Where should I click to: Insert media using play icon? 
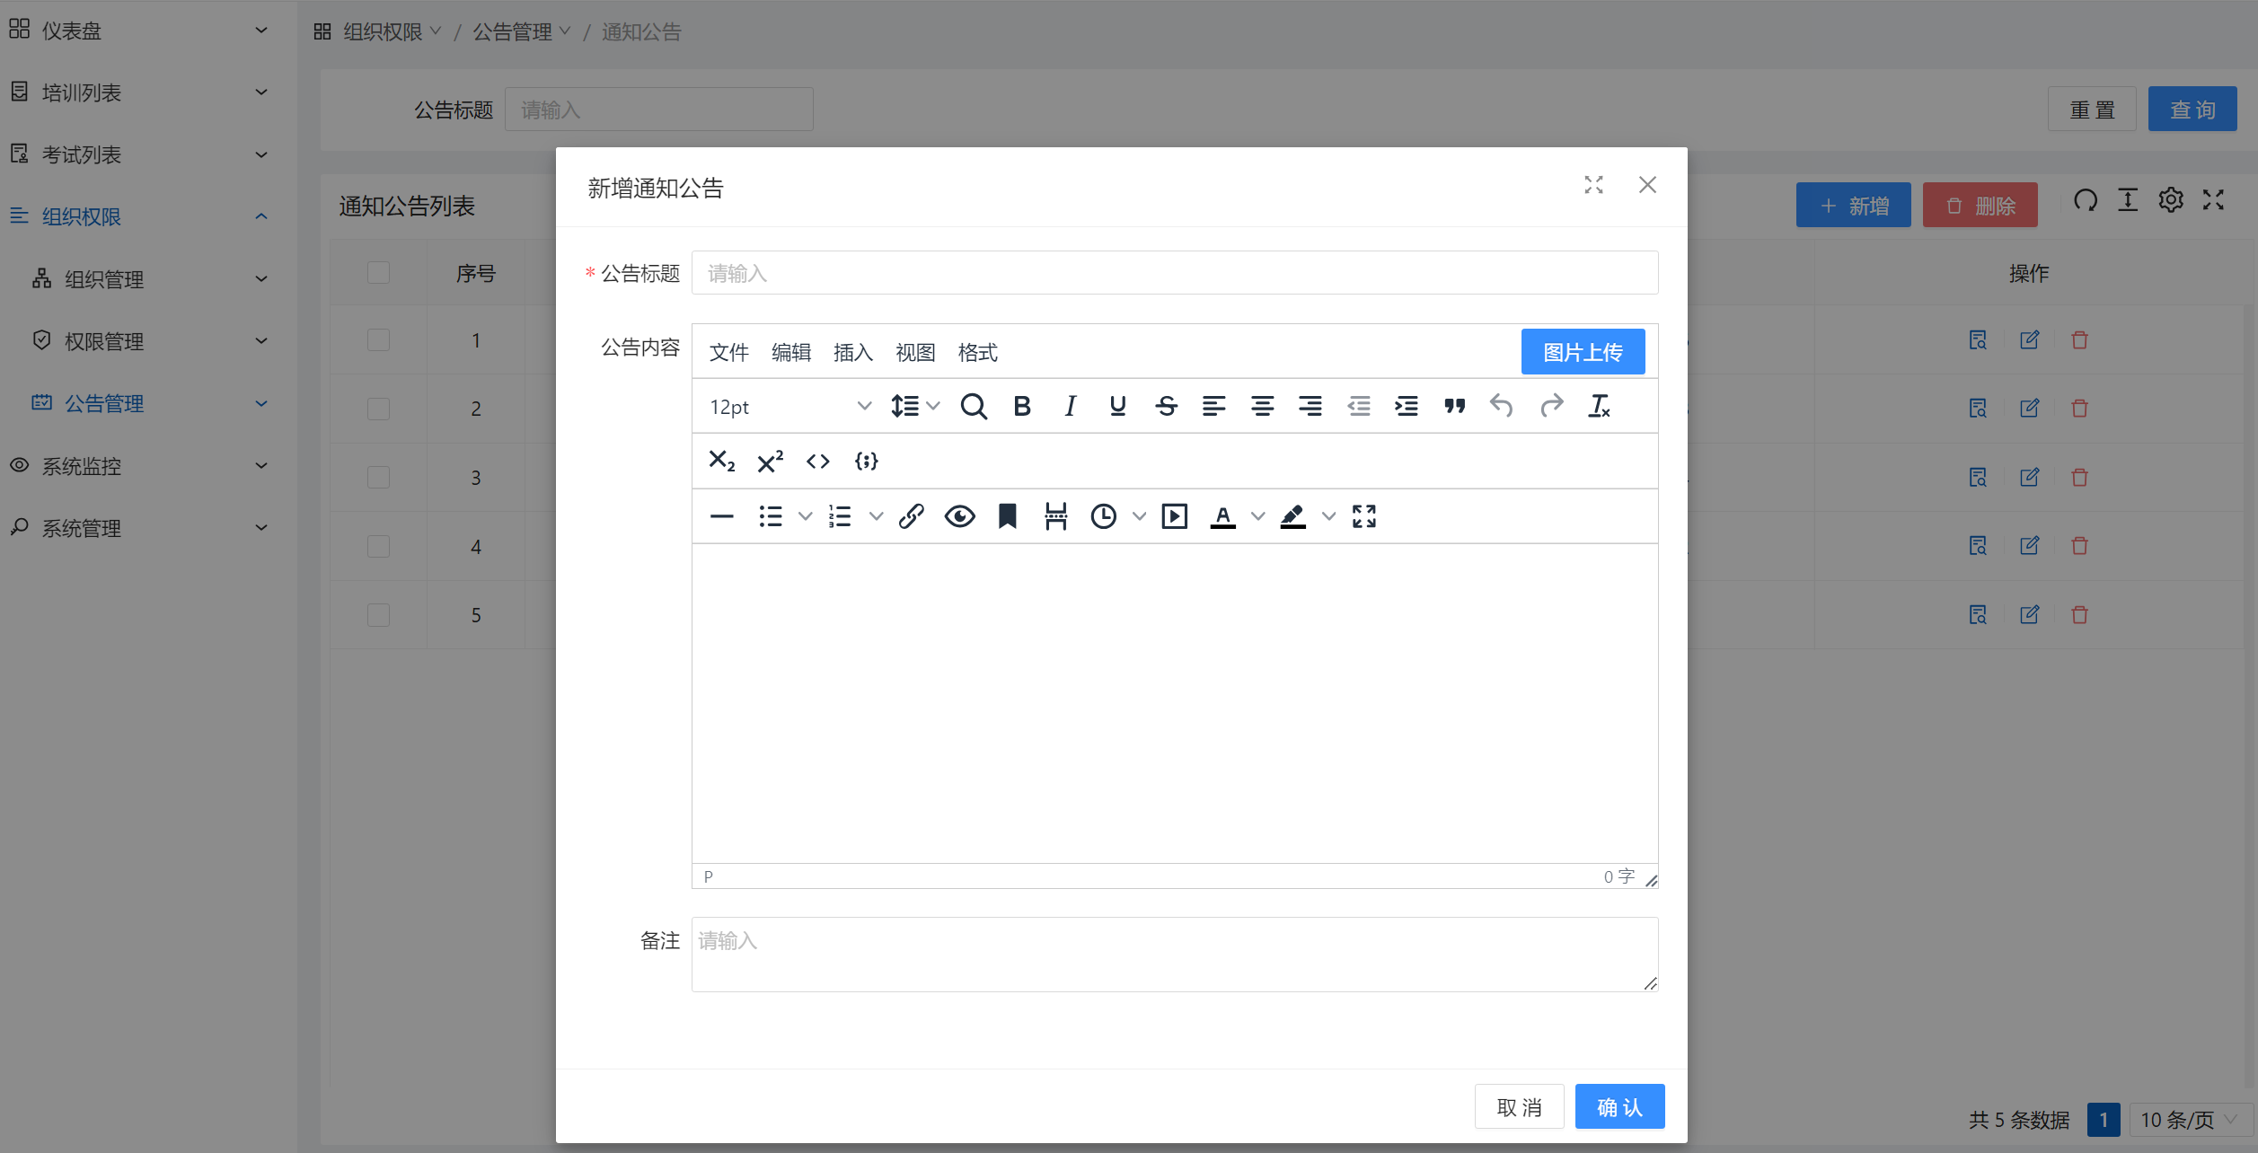(1174, 516)
